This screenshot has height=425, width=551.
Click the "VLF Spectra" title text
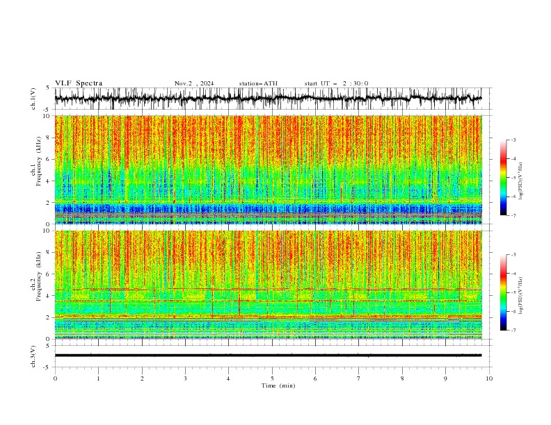(x=79, y=83)
